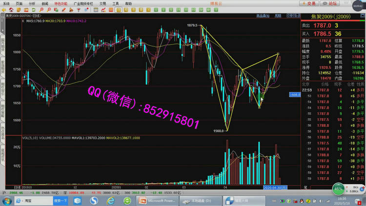
Task: Click the funnel filter toolbar icon
Action: pos(79,10)
